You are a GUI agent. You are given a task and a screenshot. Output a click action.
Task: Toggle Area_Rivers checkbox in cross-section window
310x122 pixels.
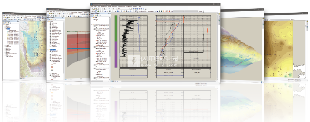pyautogui.click(x=50, y=43)
